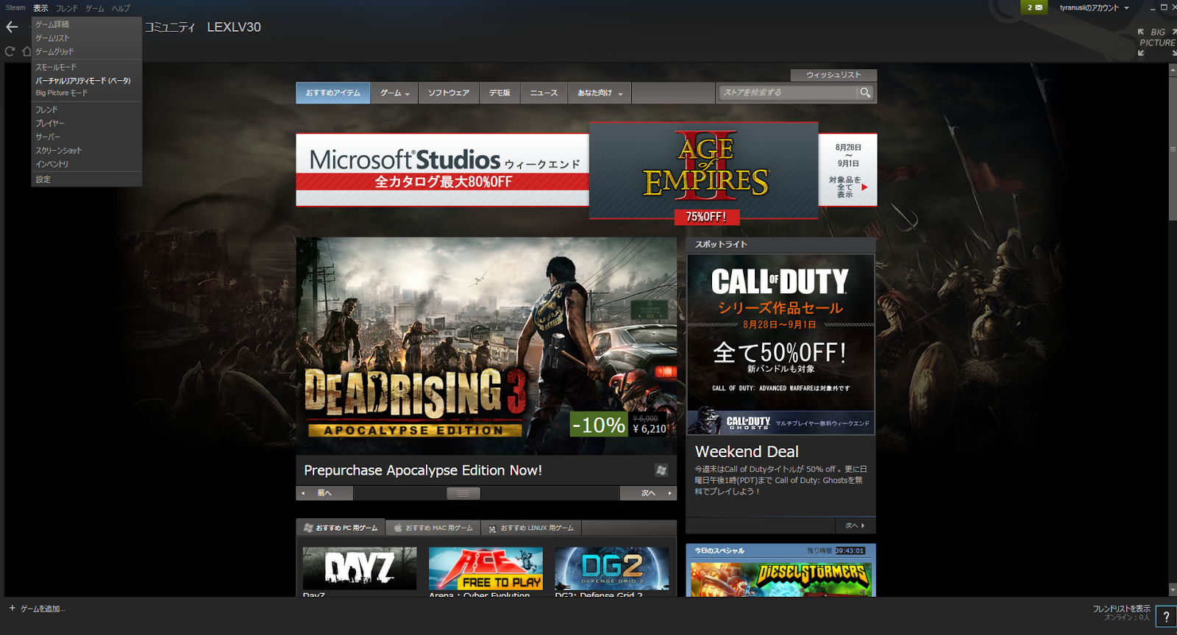Image resolution: width=1177 pixels, height=635 pixels.
Task: Reload the page with the refresh icon
Action: pyautogui.click(x=10, y=51)
